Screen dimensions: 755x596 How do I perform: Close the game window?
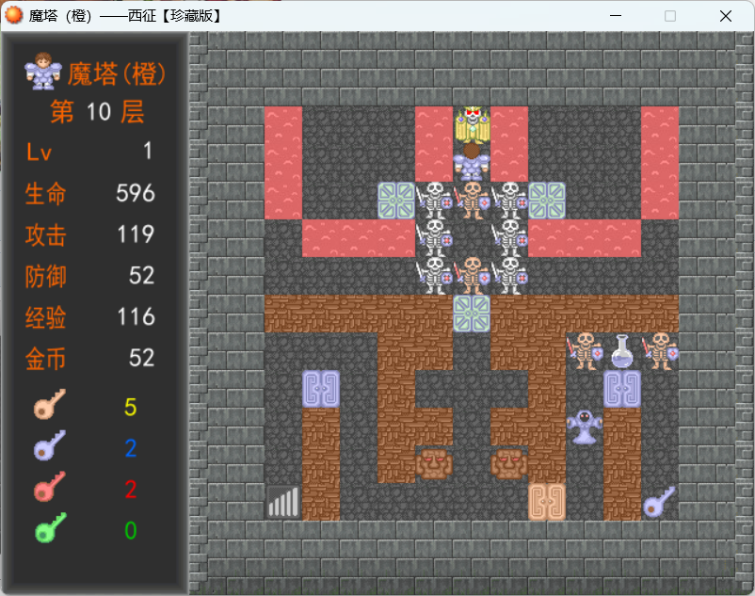click(726, 16)
